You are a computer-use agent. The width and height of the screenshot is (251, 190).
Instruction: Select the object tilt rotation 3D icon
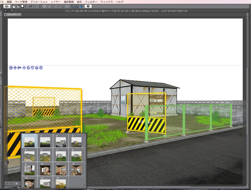pyautogui.click(x=32, y=68)
